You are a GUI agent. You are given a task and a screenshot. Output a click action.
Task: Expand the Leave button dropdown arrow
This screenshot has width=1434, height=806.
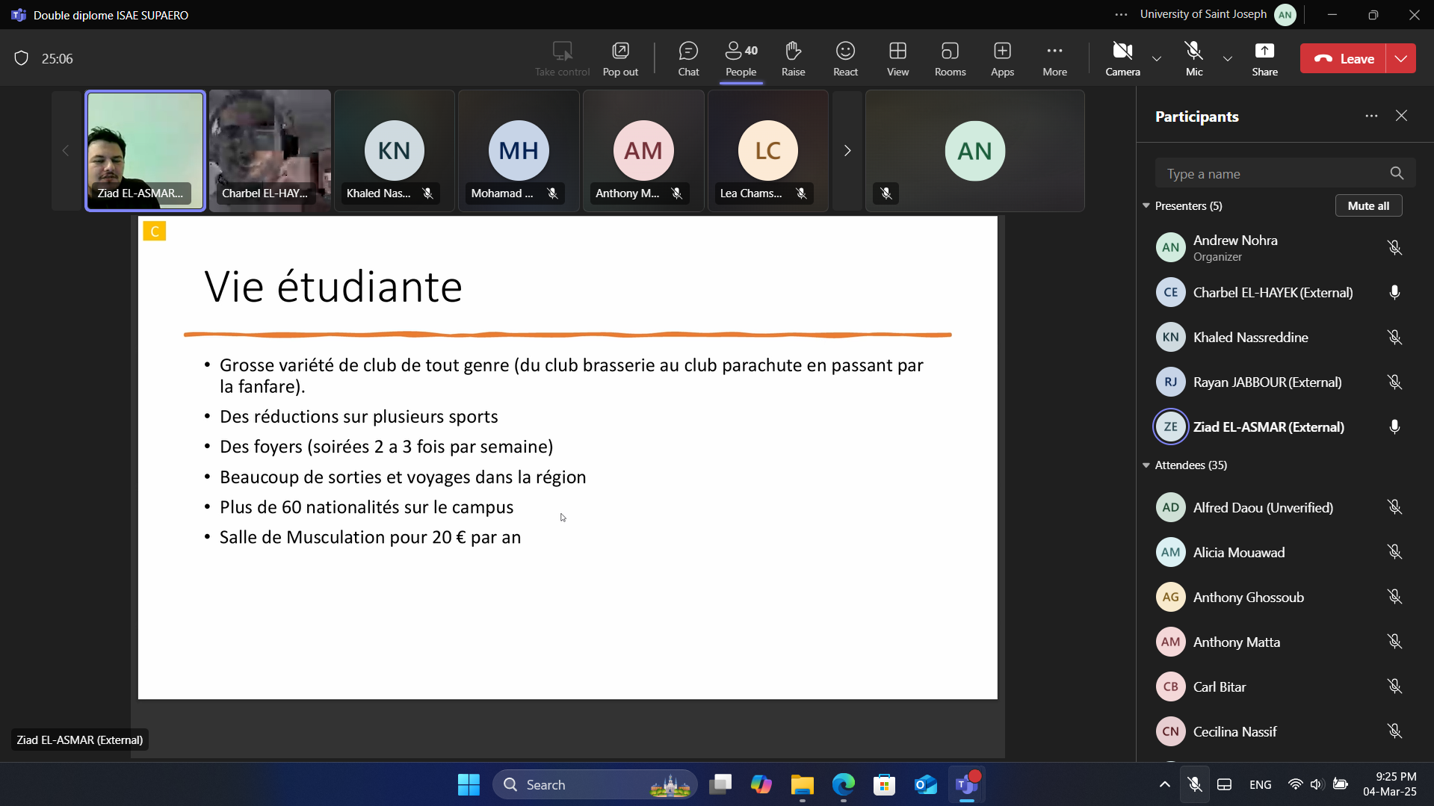click(x=1401, y=58)
